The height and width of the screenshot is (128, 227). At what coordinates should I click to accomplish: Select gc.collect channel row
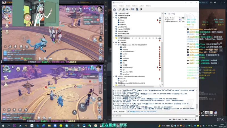(x=123, y=81)
